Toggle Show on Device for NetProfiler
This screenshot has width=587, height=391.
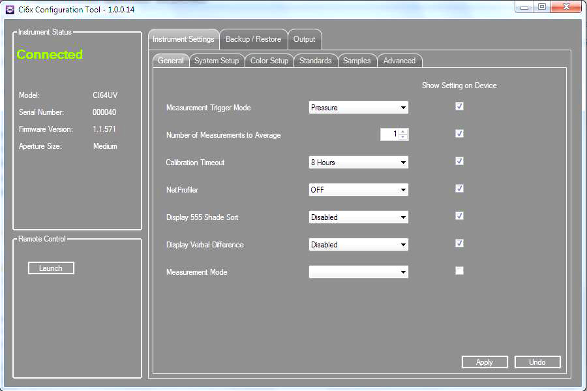[x=459, y=189]
